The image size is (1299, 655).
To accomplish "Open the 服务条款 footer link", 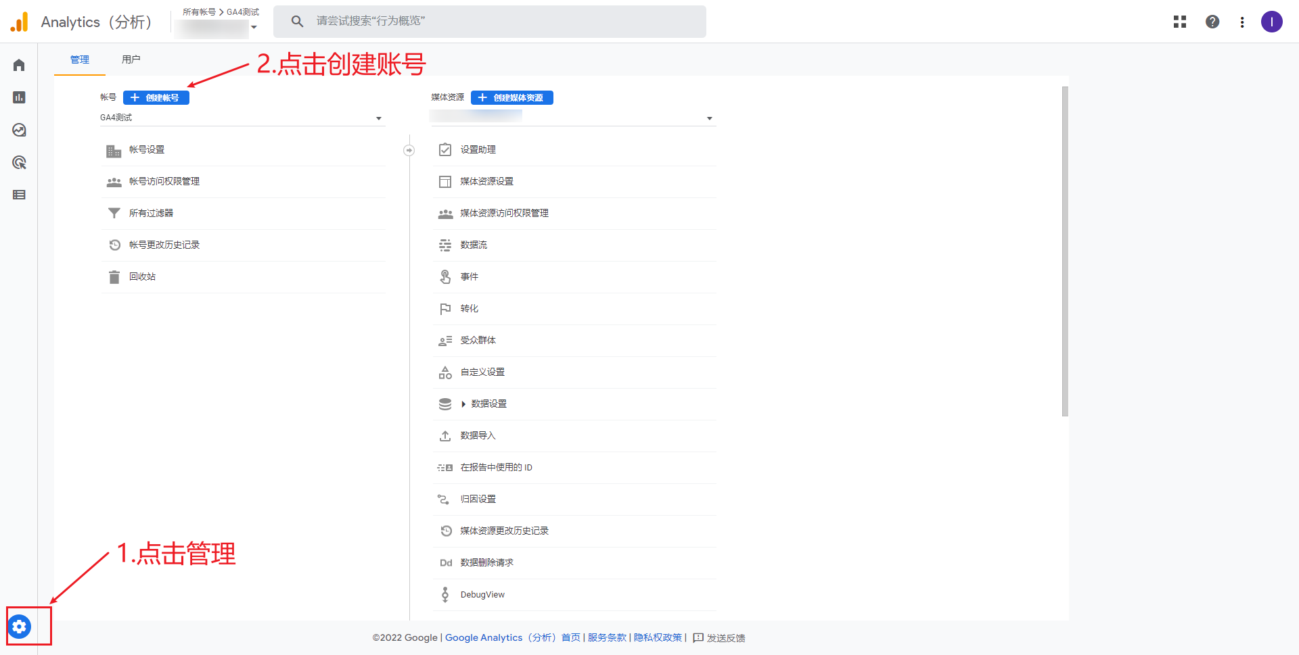I will pos(607,637).
